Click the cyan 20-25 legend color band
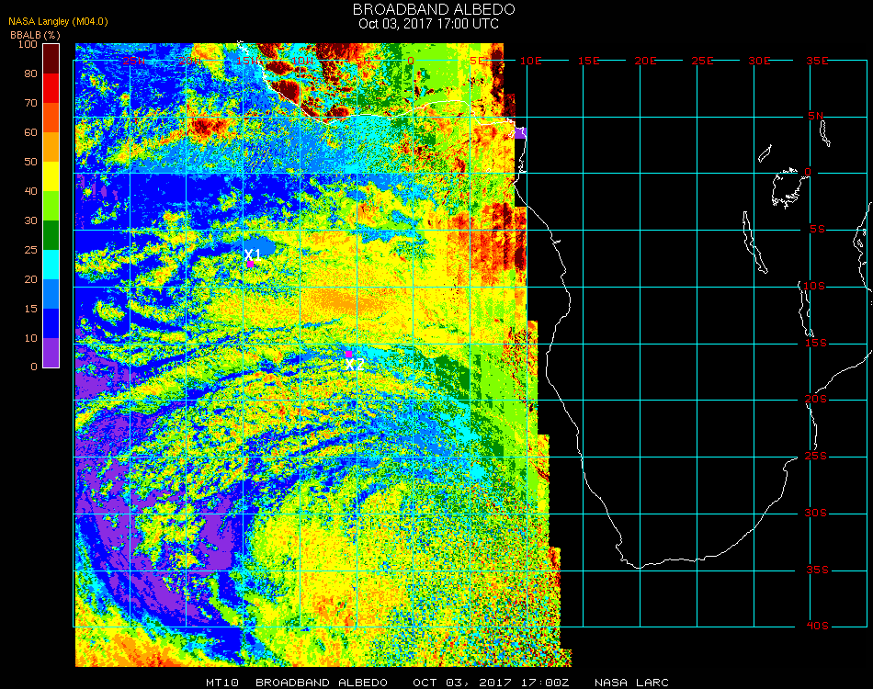The image size is (873, 689). [x=51, y=265]
